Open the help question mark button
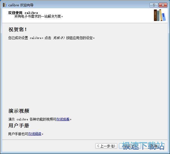Image resolution: width=170 pixels, height=154 pixels. pos(154,5)
